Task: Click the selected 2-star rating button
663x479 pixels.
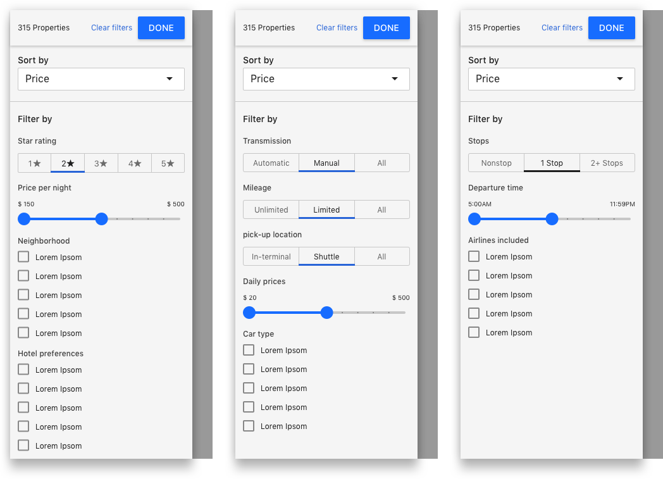Action: click(x=68, y=163)
